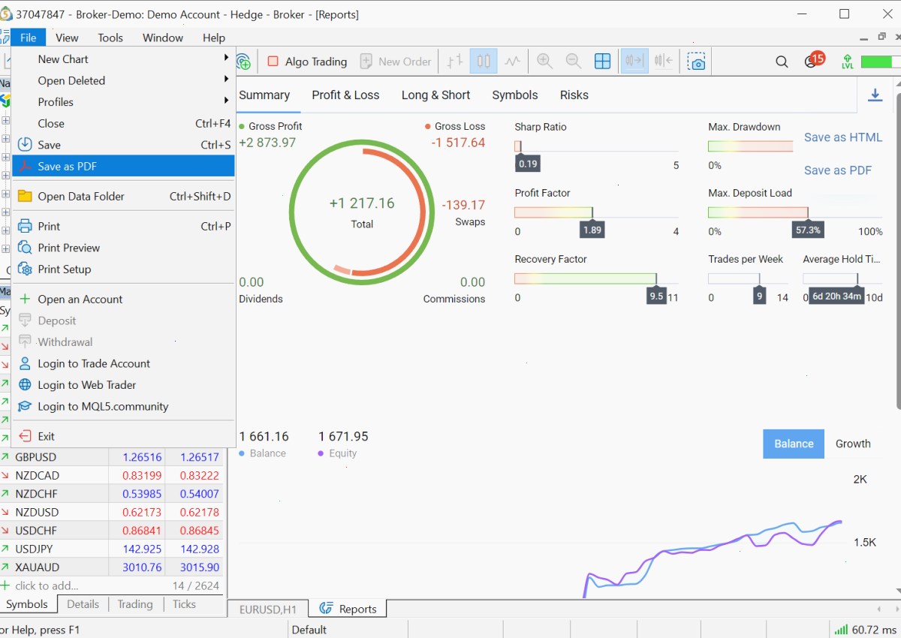Select the XAUAUD symbol row
Viewport: 901px width, 638px height.
(113, 567)
